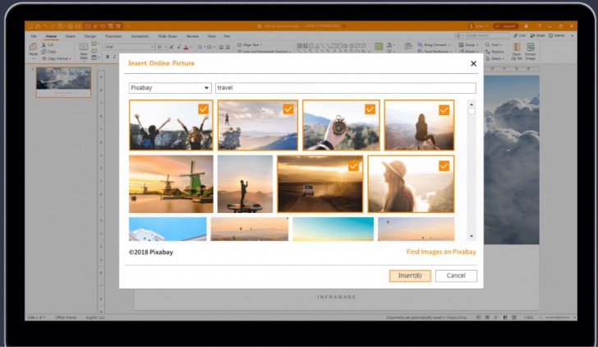This screenshot has height=347, width=598.
Task: Switch to the Animation ribbon tab
Action: [140, 36]
